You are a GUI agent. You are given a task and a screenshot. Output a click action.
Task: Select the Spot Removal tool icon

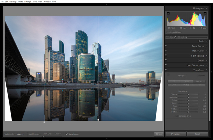(x=171, y=37)
